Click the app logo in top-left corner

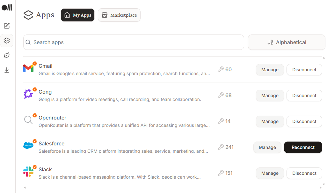pyautogui.click(x=7, y=7)
